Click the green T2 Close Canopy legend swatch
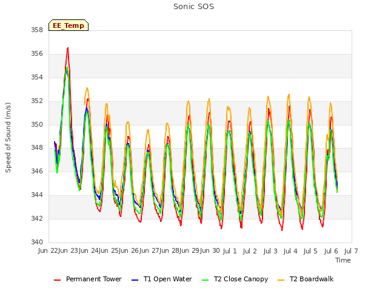Viewport: 388px width, 291px height. click(205, 280)
